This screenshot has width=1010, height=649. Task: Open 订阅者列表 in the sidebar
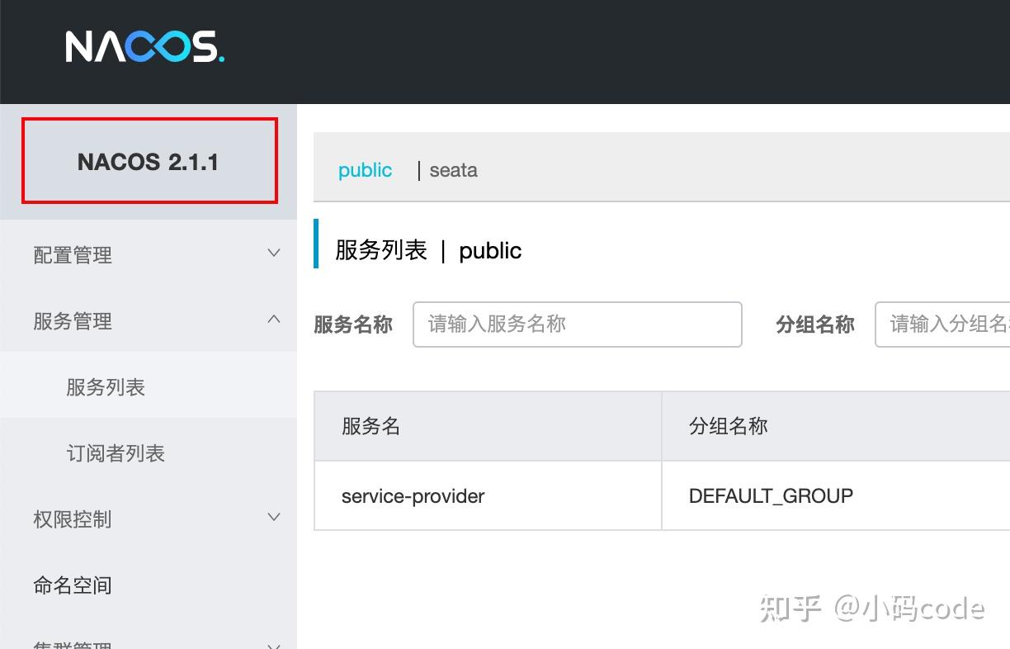coord(116,453)
